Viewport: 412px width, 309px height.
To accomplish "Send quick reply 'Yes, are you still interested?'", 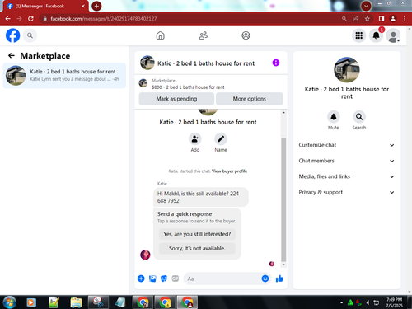I will point(197,234).
